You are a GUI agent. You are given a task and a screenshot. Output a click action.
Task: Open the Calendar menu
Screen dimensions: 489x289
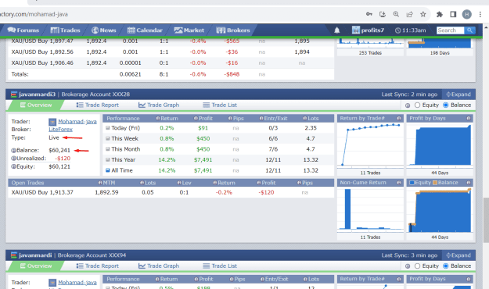pyautogui.click(x=145, y=30)
